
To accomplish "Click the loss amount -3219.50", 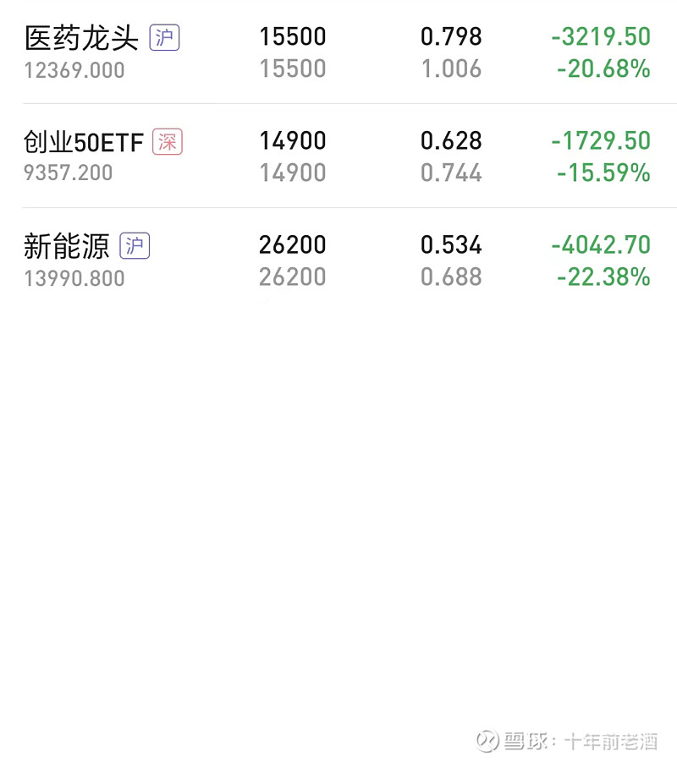I will [x=601, y=37].
